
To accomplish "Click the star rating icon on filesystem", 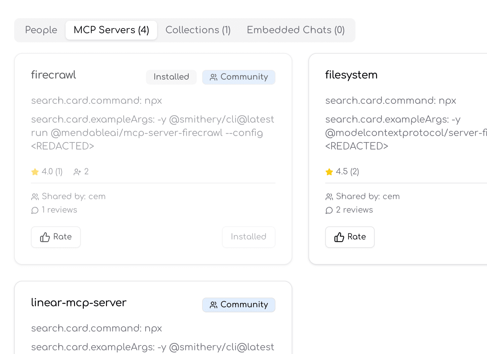I will point(329,172).
